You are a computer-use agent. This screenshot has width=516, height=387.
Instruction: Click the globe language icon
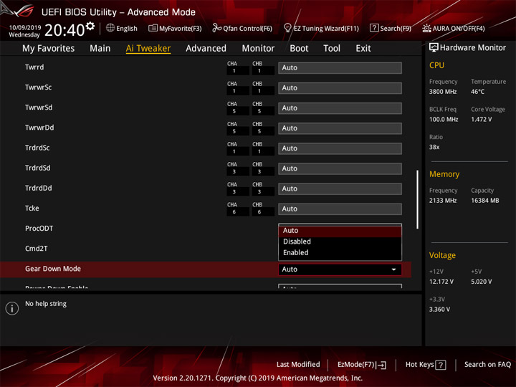(x=110, y=28)
